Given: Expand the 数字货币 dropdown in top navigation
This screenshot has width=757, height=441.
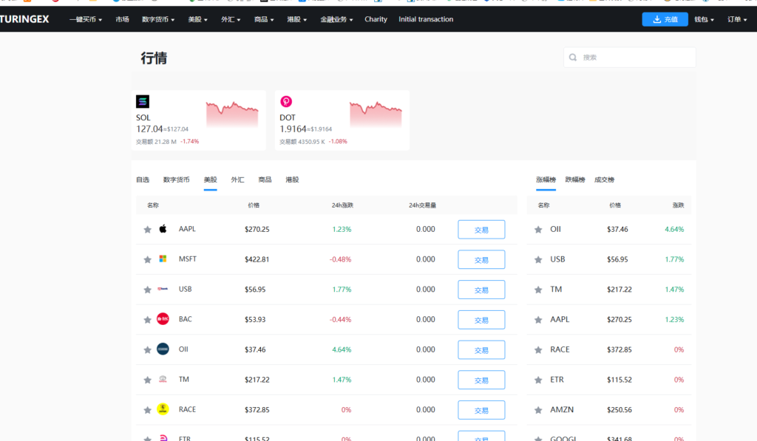Looking at the screenshot, I should 158,19.
